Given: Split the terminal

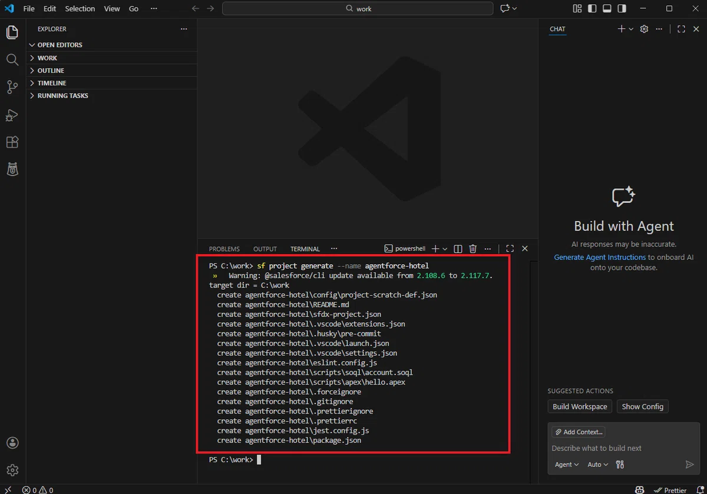Looking at the screenshot, I should tap(458, 249).
